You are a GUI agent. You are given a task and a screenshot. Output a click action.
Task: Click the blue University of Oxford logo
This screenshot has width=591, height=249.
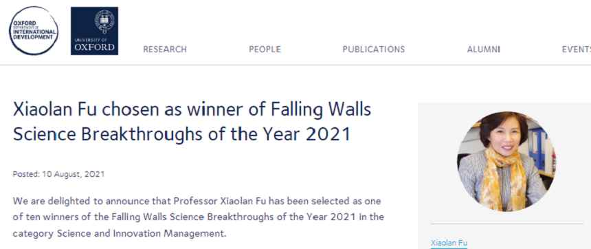pyautogui.click(x=94, y=31)
